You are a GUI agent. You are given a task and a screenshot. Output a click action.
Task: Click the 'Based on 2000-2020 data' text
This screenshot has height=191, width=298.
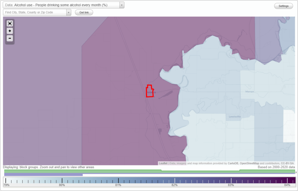276,167
